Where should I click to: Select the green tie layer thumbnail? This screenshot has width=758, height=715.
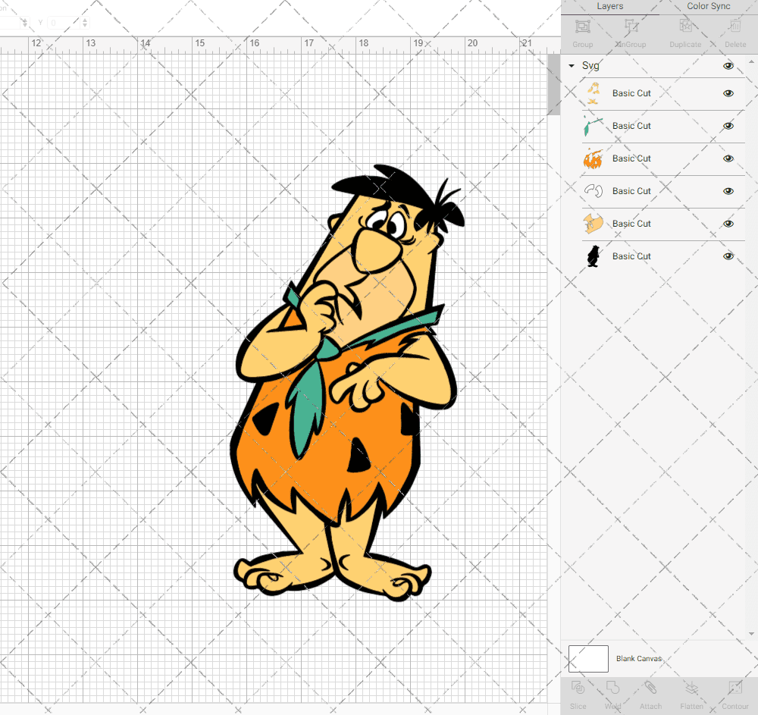coord(594,126)
